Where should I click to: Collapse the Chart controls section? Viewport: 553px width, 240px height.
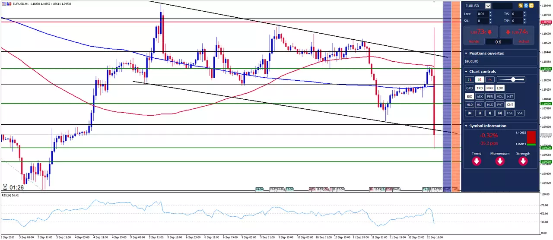click(x=466, y=72)
